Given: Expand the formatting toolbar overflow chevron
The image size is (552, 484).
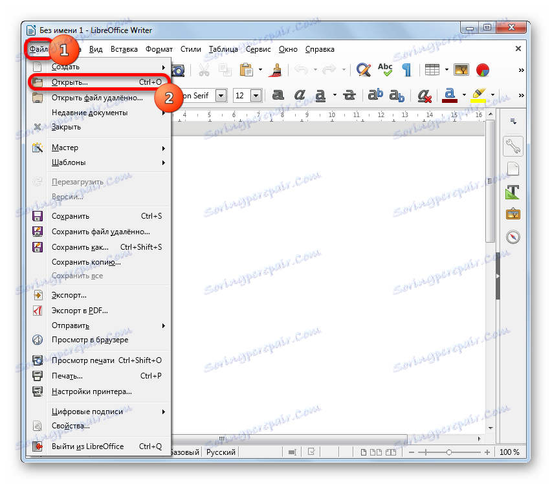Looking at the screenshot, I should (x=522, y=95).
